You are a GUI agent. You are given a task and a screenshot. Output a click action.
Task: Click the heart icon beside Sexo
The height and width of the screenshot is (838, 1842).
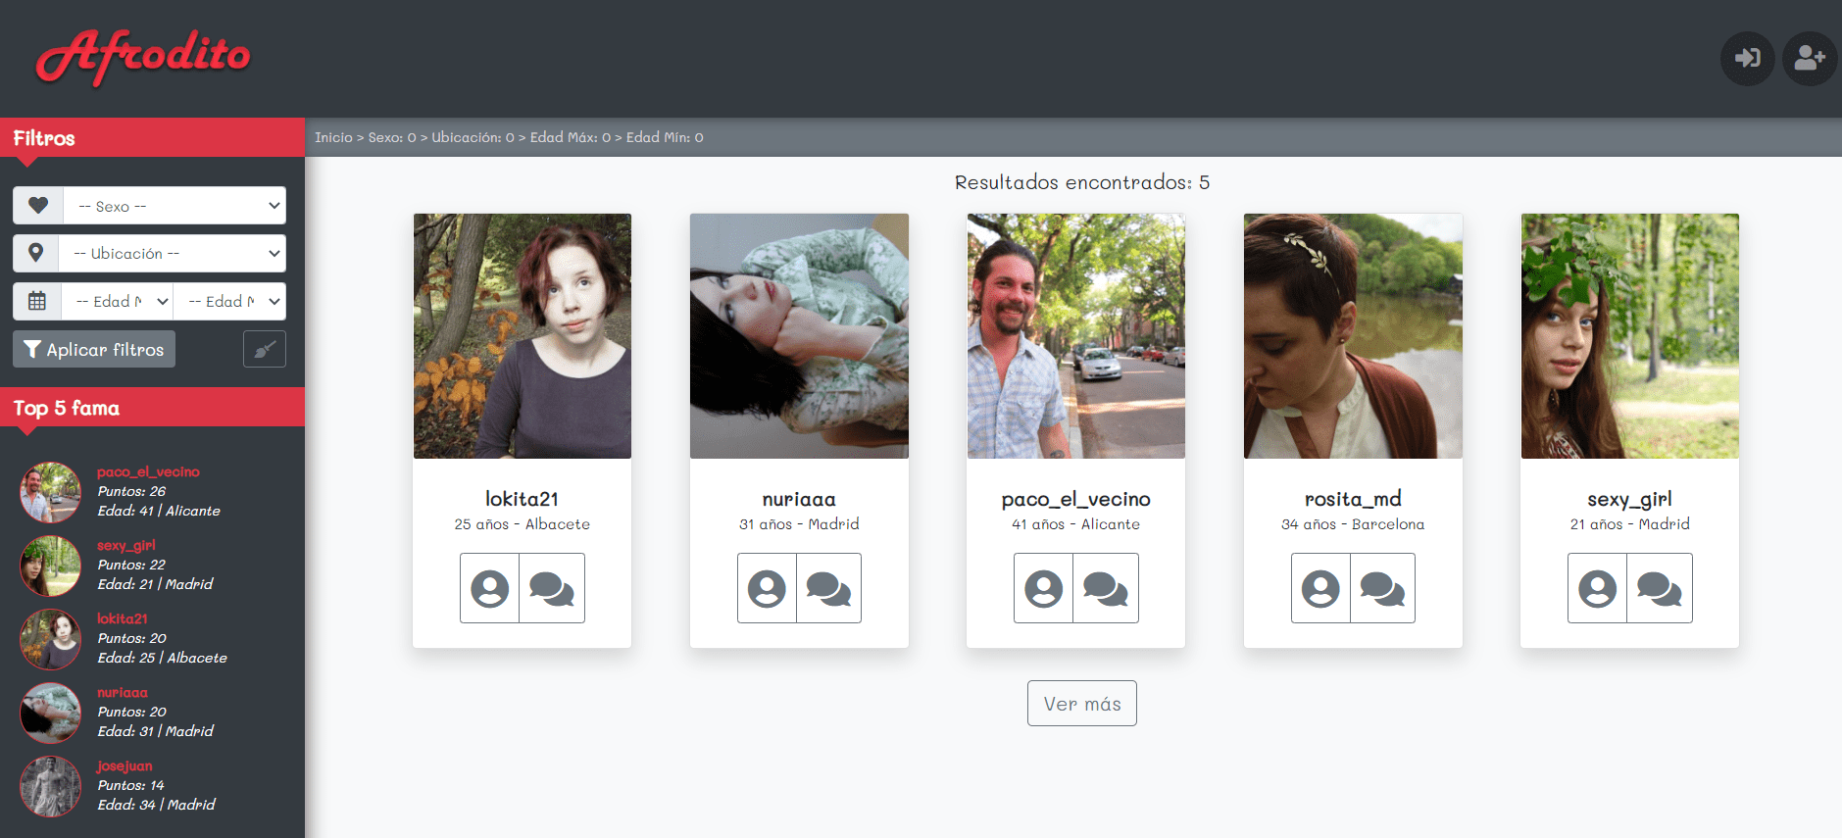coord(38,206)
